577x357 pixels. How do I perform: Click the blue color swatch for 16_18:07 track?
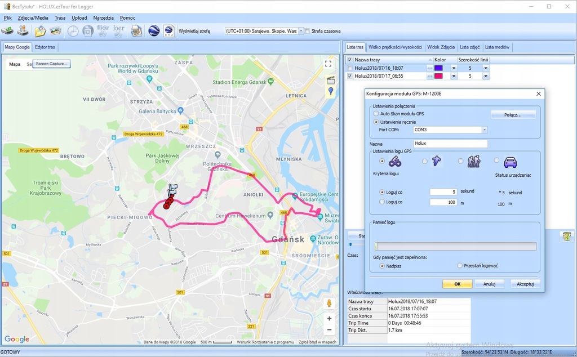(x=438, y=68)
